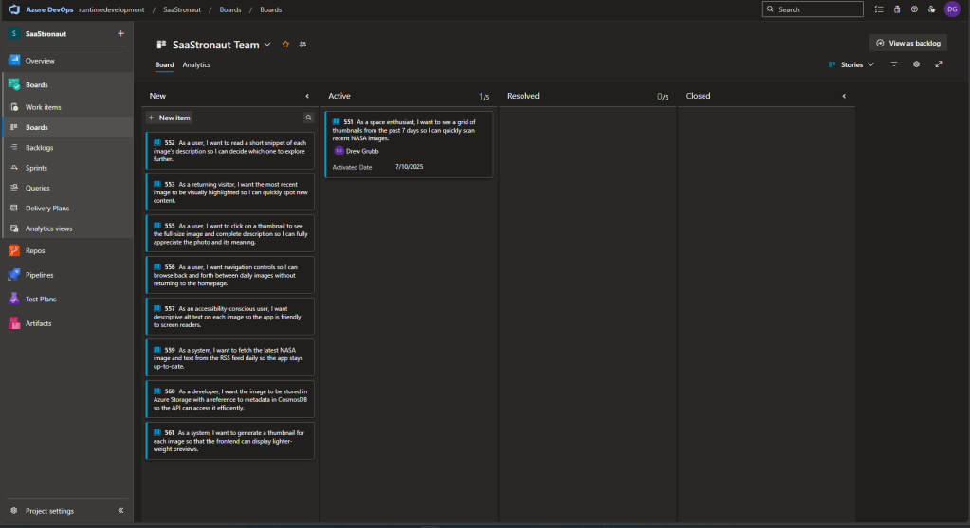
Task: Enter full screen mode for board
Action: coord(939,64)
